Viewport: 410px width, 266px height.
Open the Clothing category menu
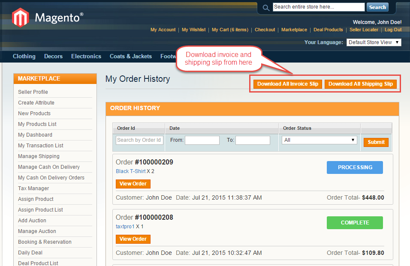(24, 57)
